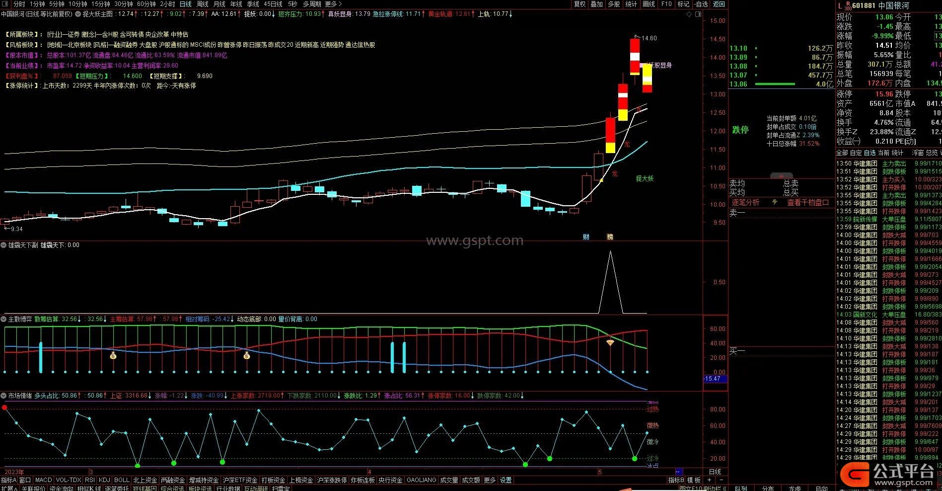Screen dimensions: 942x491
Task: Toggle right info panel icon near price axis
Action: (x=698, y=14)
